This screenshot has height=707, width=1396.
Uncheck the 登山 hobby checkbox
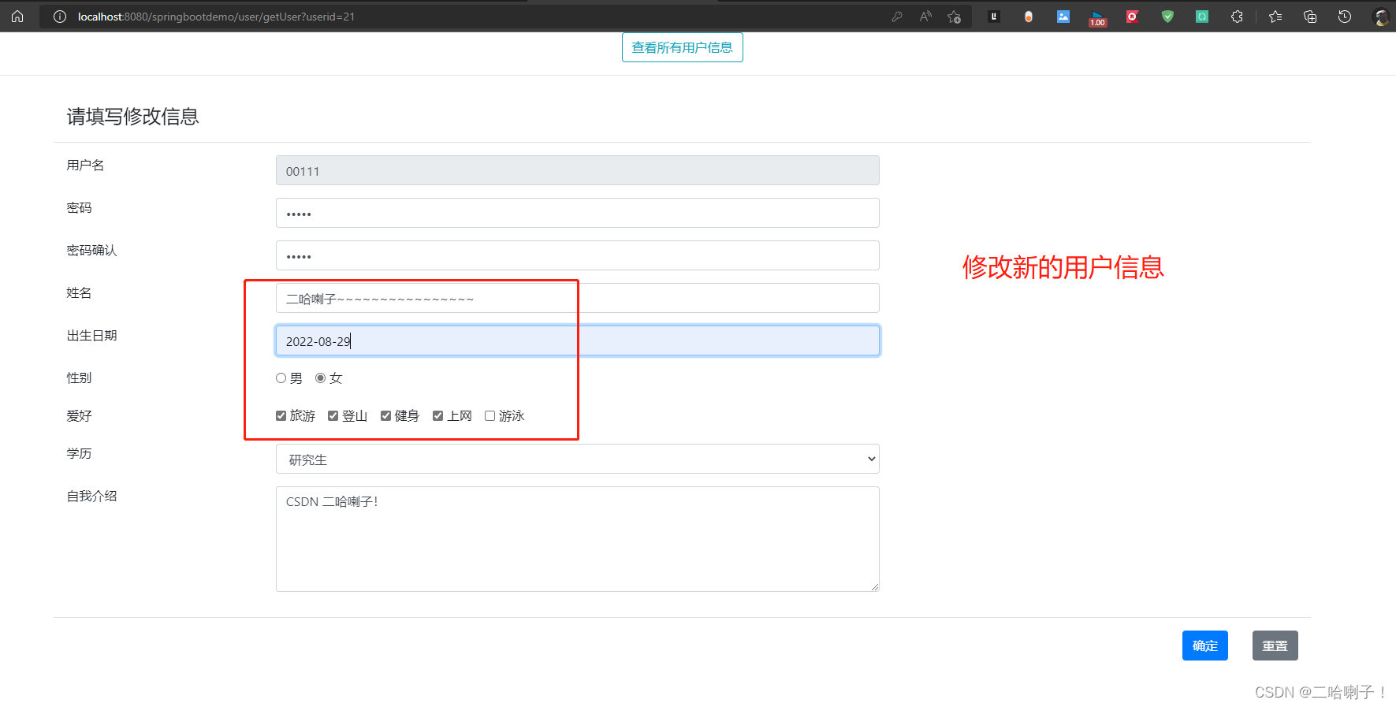333,416
